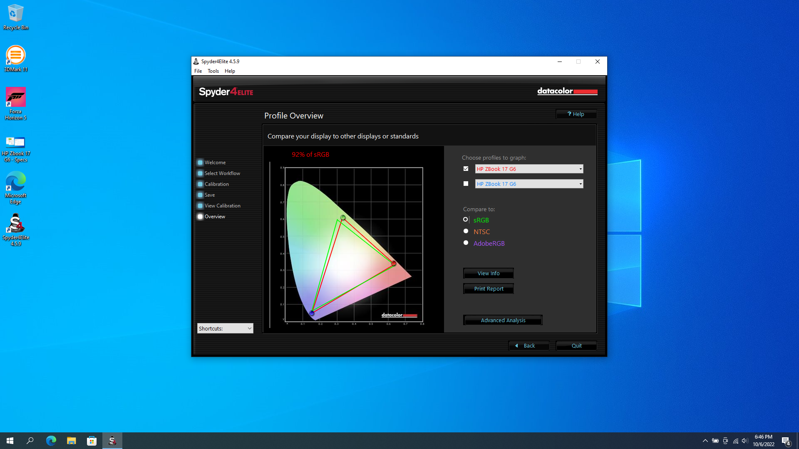
Task: Show hidden system tray icons
Action: (x=705, y=441)
